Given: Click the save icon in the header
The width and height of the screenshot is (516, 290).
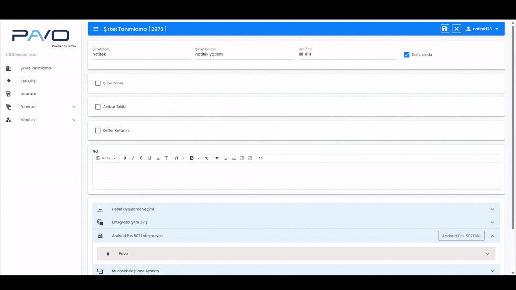Looking at the screenshot, I should (444, 29).
